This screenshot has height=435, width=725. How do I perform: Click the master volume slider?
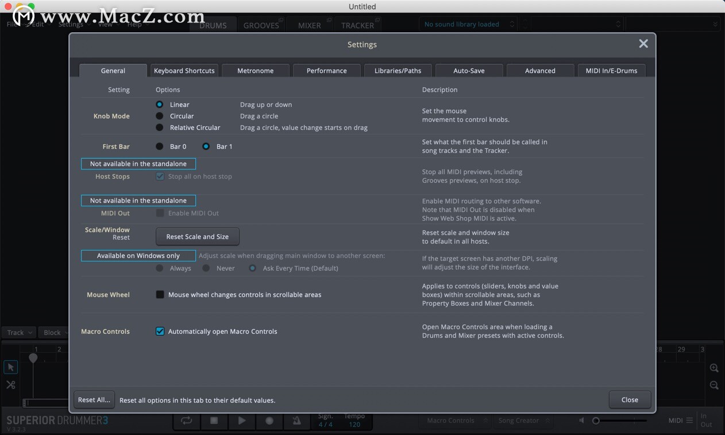pyautogui.click(x=620, y=421)
